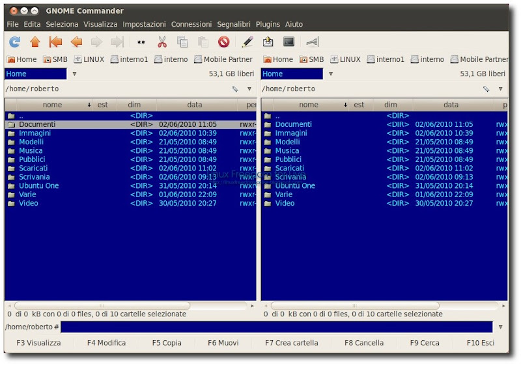Image resolution: width=521 pixels, height=365 pixels.
Task: Click SMB device button in right panel
Action: point(312,59)
